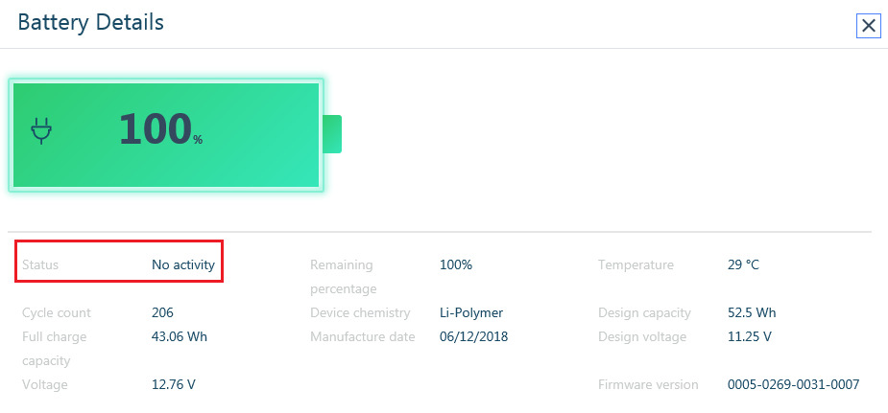This screenshot has width=888, height=413.
Task: Click the power plug charging icon
Action: pyautogui.click(x=41, y=130)
